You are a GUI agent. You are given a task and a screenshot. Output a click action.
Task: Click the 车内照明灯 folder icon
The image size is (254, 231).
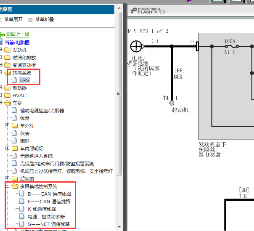pyautogui.click(x=15, y=148)
